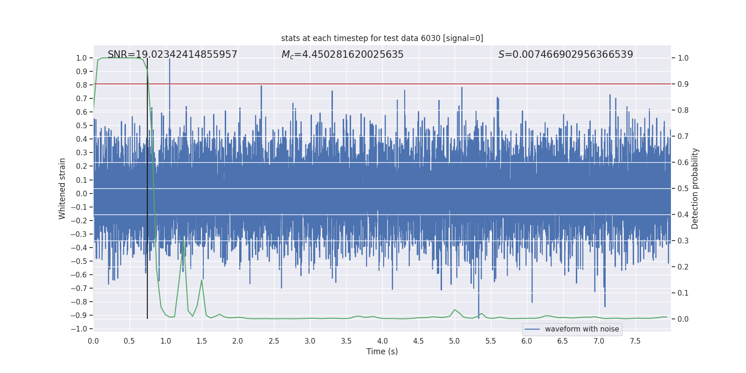Click the SNR value annotation text
The height and width of the screenshot is (373, 746).
coord(173,55)
